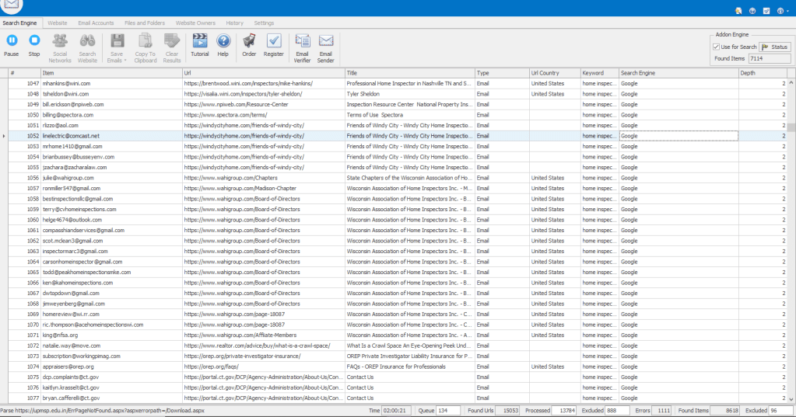The image size is (796, 417).
Task: Select the row with julie@wahigroup.com
Action: pos(67,178)
